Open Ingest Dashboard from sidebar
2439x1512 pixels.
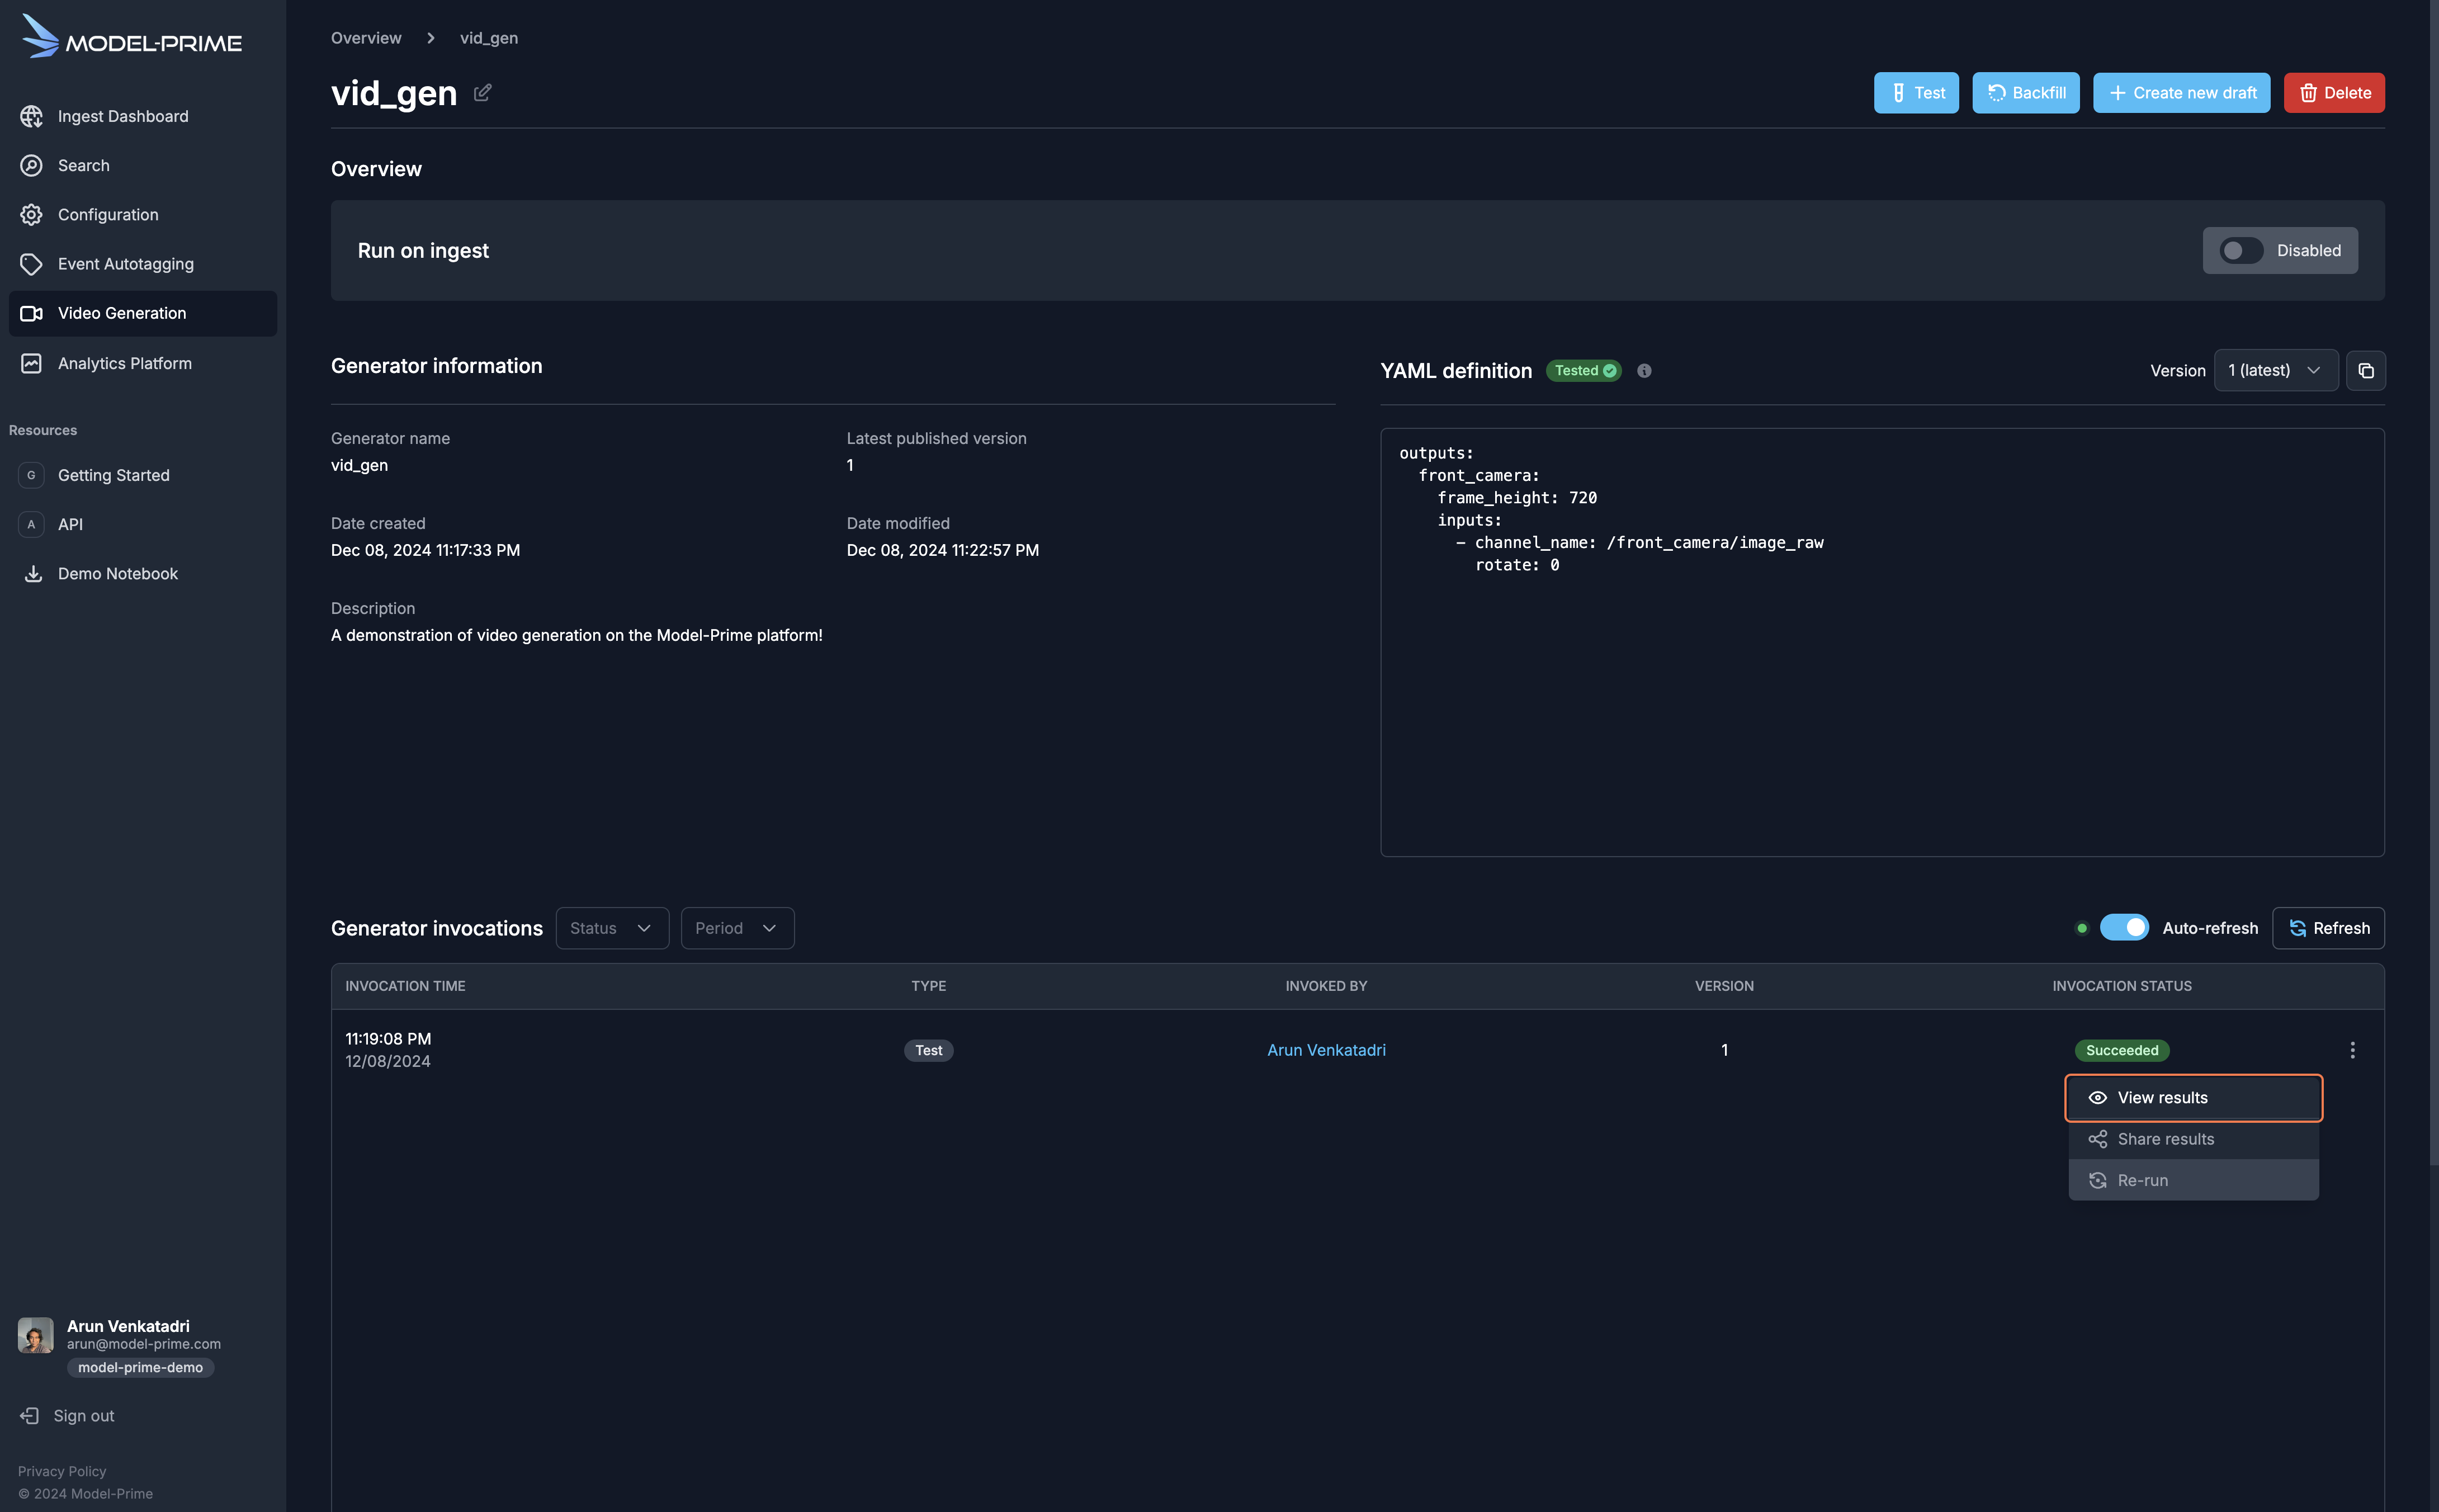(142, 116)
